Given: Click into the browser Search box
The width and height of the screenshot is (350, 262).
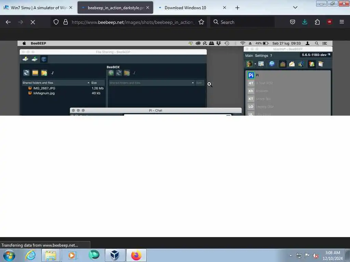Looking at the screenshot, I should tap(242, 22).
